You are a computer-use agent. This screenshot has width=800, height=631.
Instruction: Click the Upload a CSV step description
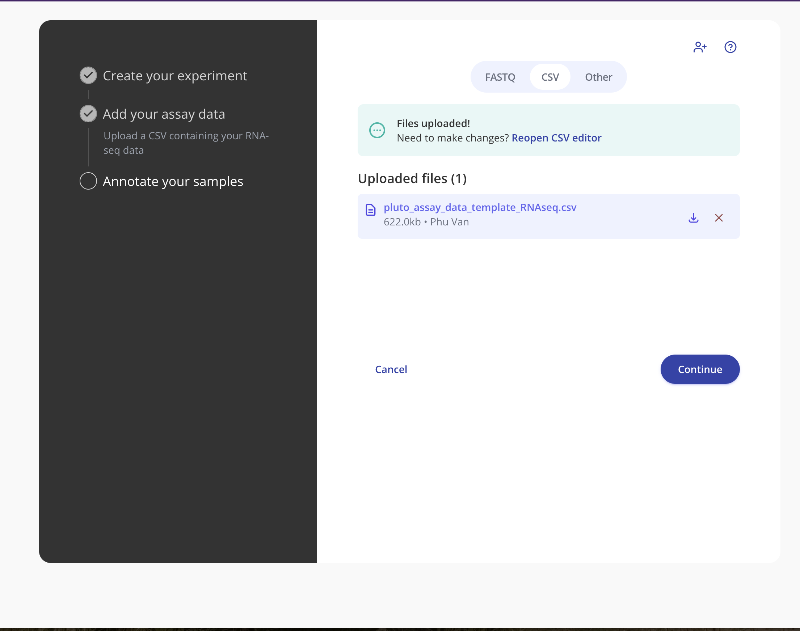point(185,143)
